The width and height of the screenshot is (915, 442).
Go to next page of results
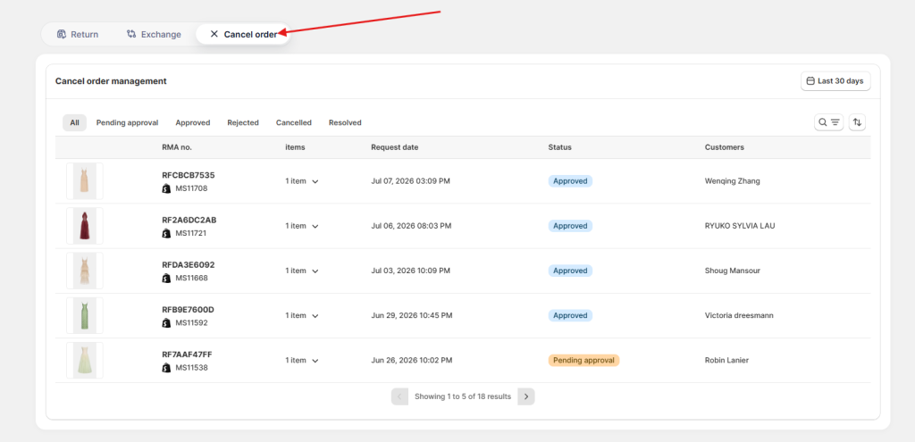(525, 396)
